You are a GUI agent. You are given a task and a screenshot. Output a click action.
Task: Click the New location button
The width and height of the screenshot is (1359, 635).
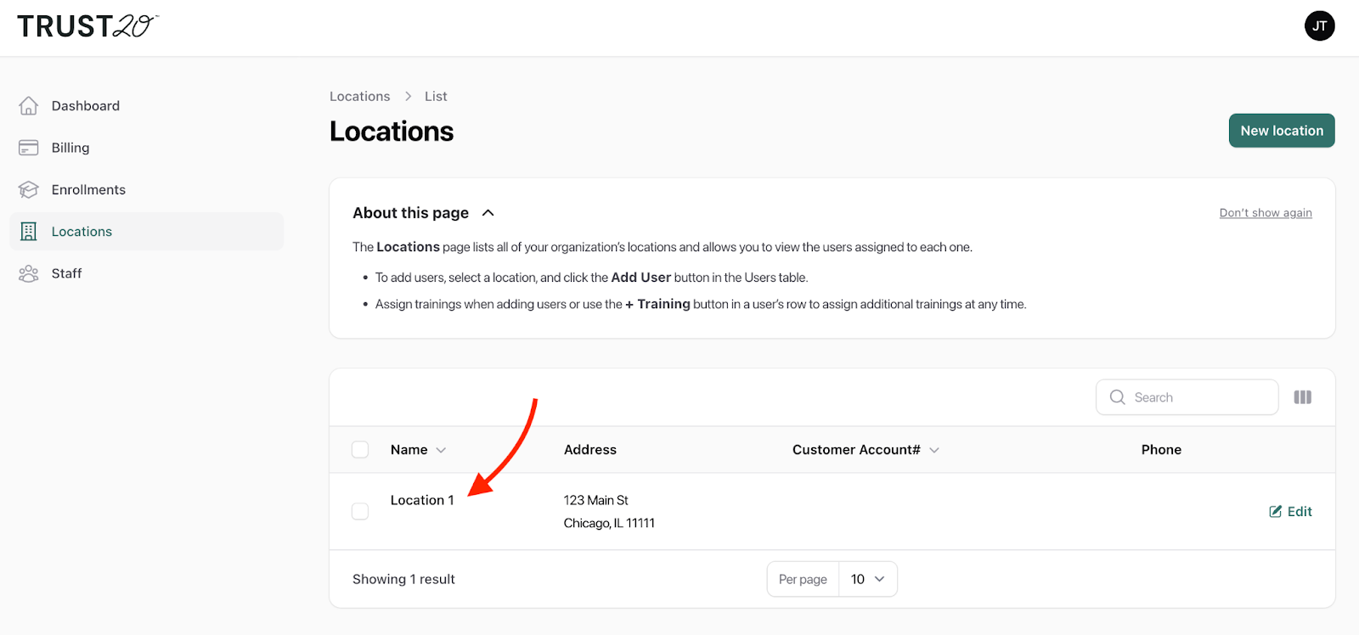(x=1281, y=131)
